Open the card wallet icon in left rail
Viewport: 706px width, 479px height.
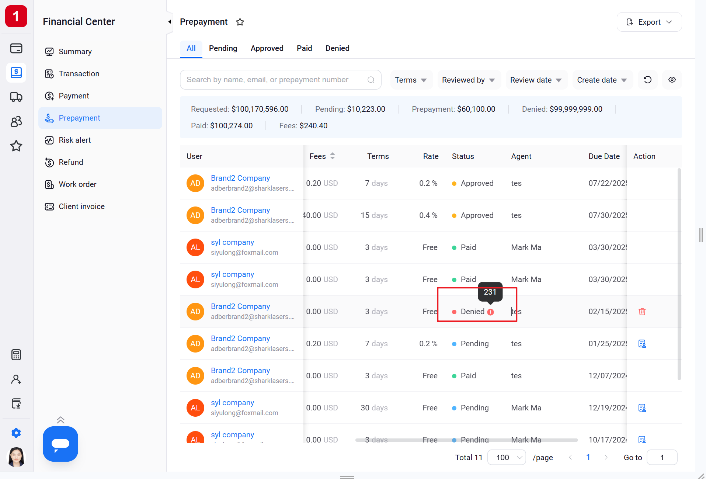click(x=16, y=48)
